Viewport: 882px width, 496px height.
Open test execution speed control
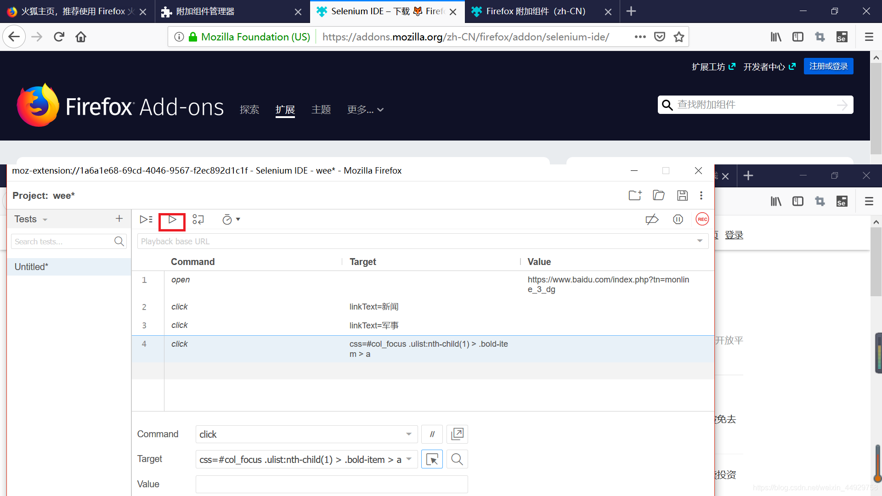point(231,220)
